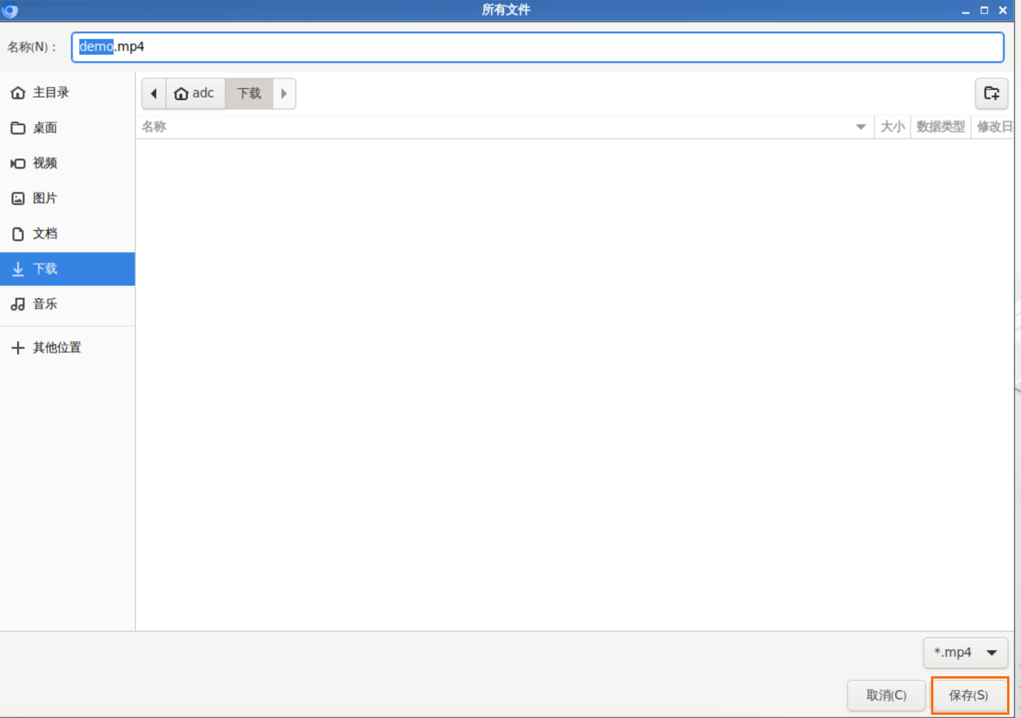Select Documents (文档) folder in sidebar
Screen dimensions: 1021x718
coord(45,234)
